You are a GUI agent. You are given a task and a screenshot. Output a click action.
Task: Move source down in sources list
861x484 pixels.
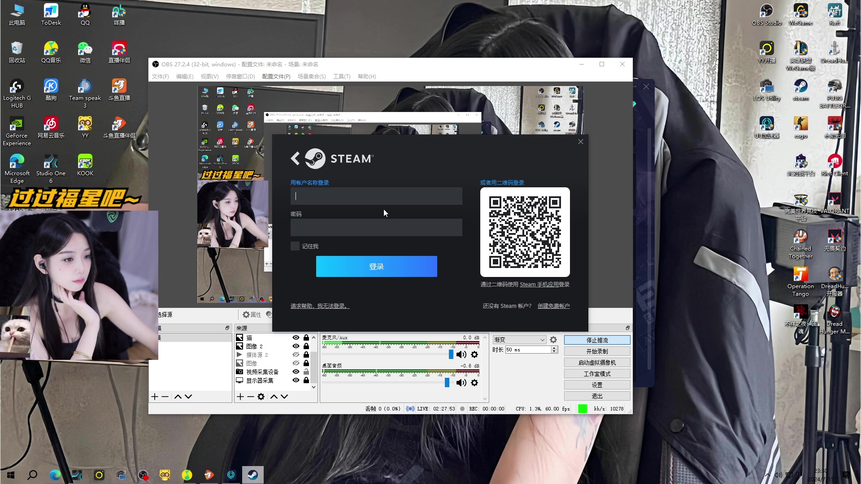[x=284, y=397]
